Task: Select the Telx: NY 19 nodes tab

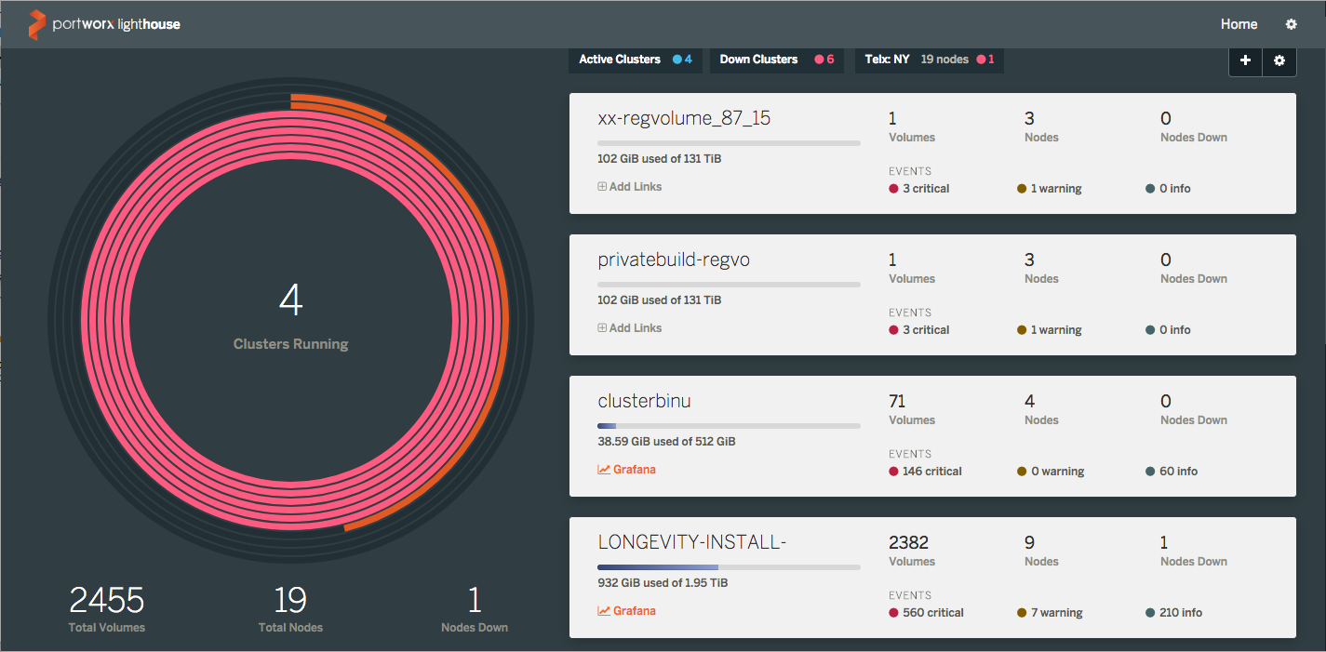Action: tap(928, 60)
